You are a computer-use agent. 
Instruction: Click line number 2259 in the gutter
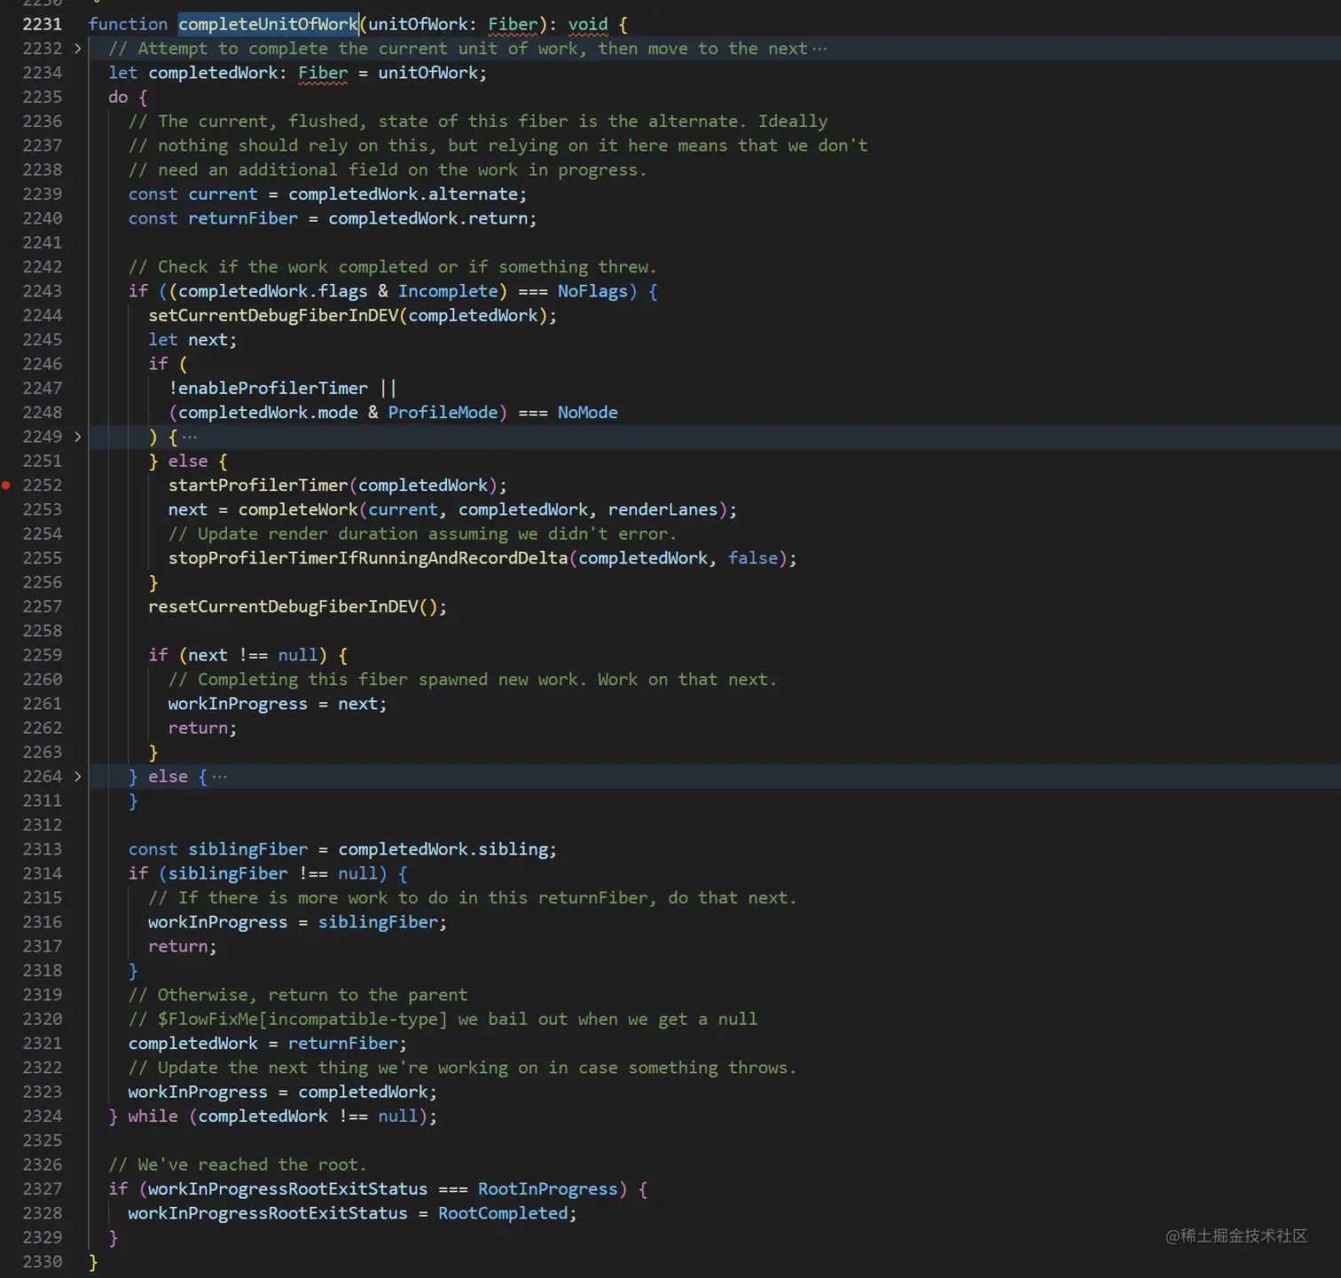[43, 655]
